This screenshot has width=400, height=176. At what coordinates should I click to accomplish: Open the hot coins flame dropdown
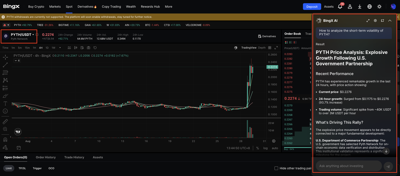click(x=6, y=25)
